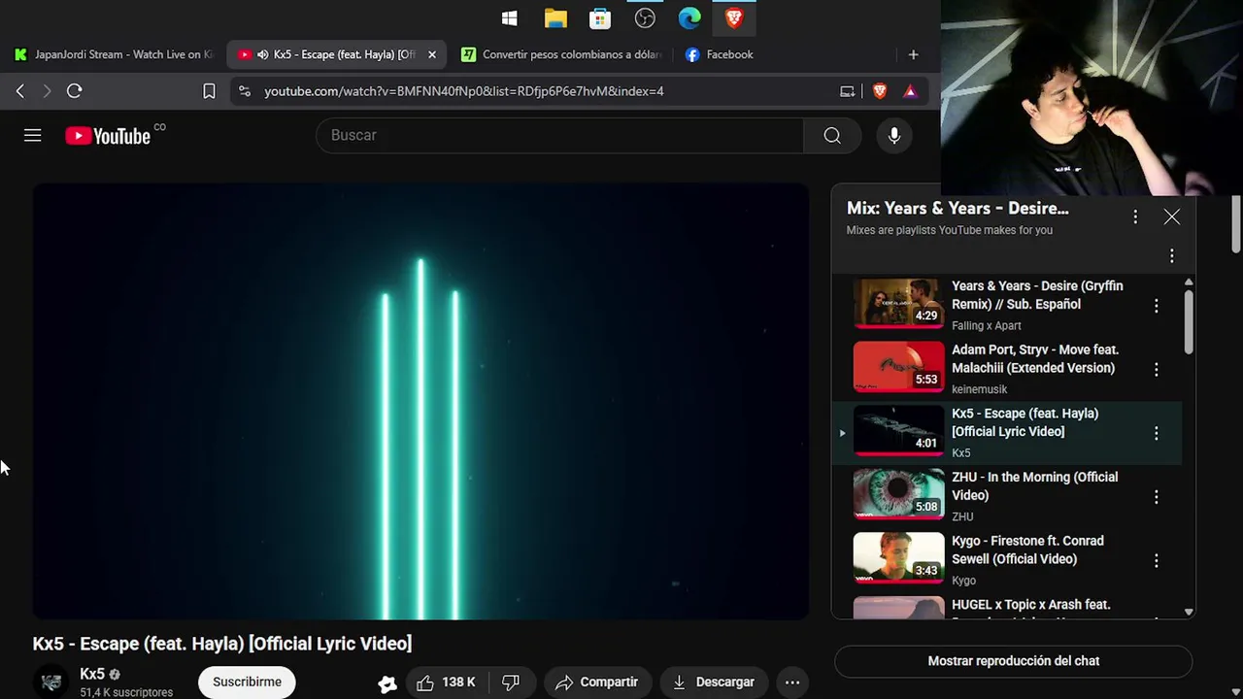Screen dimensions: 1243x699
Task: Go forward with the browser forward arrow
Action: pyautogui.click(x=47, y=91)
